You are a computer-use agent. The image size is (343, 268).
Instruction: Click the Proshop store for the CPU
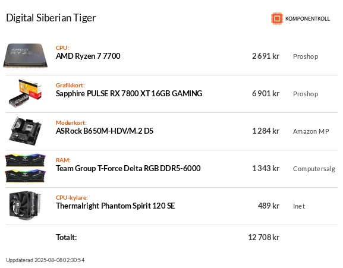coord(306,56)
